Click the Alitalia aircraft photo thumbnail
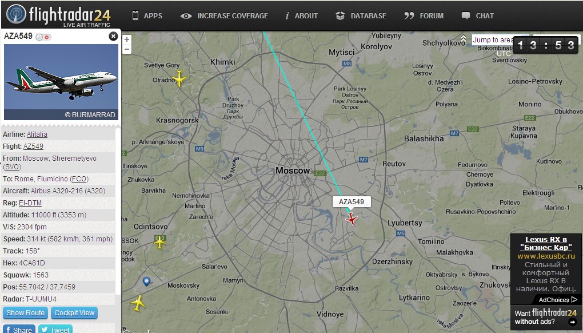The image size is (583, 333). click(x=61, y=82)
